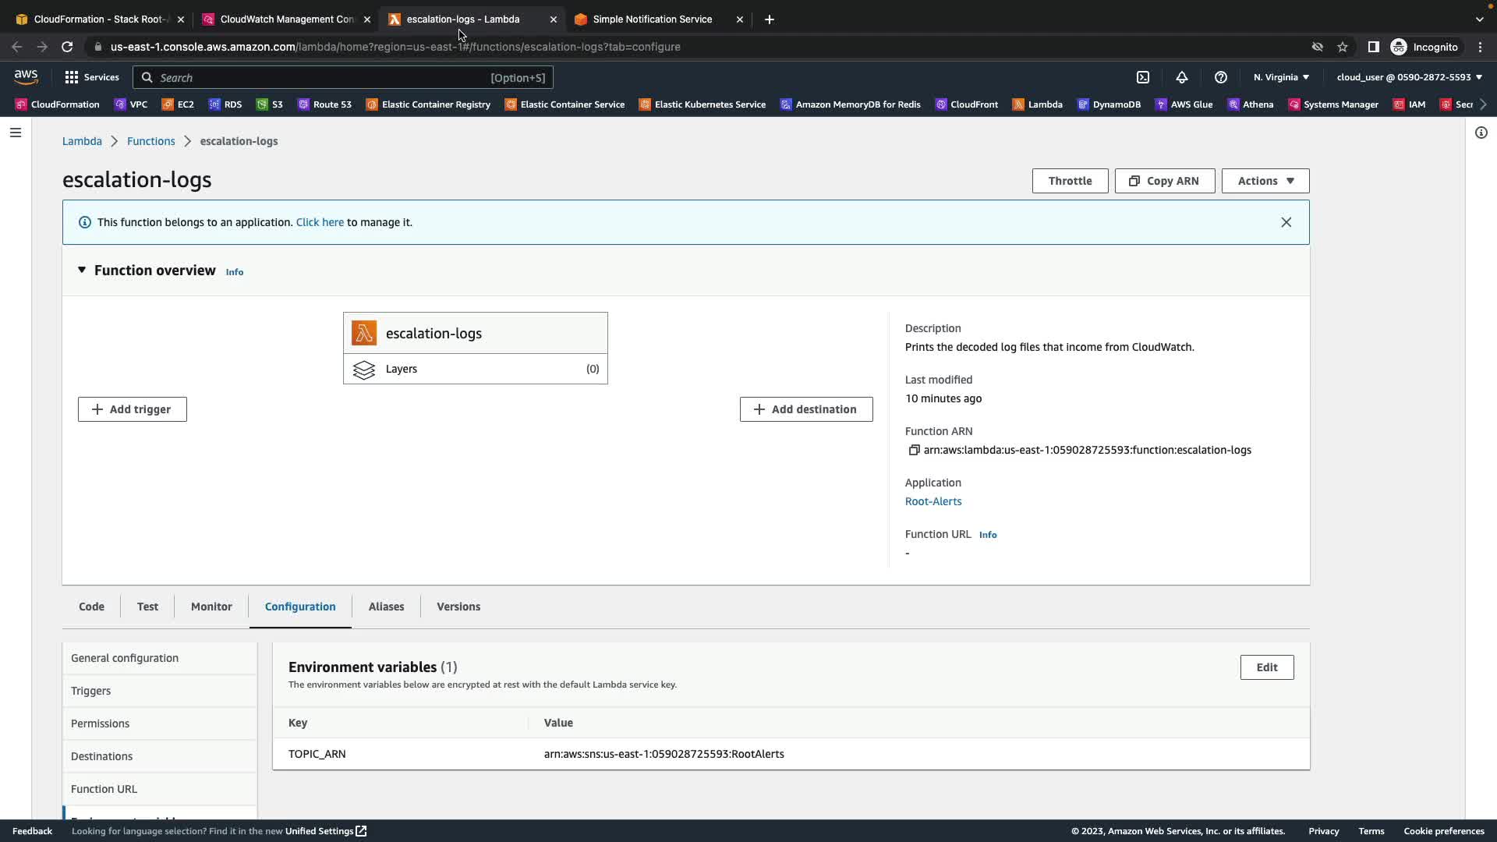Open the AWS help question icon
Viewport: 1497px width, 842px height.
(1221, 77)
